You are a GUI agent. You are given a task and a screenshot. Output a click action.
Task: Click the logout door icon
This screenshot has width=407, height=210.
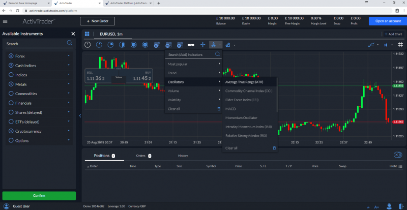tap(401, 206)
